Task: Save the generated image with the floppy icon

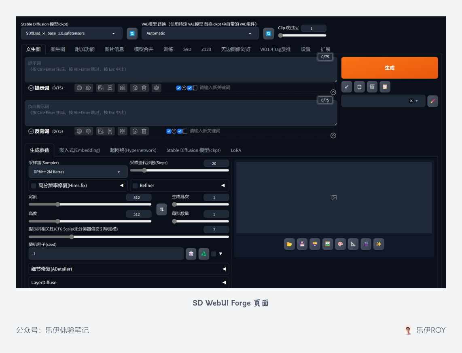Action: [x=302, y=244]
